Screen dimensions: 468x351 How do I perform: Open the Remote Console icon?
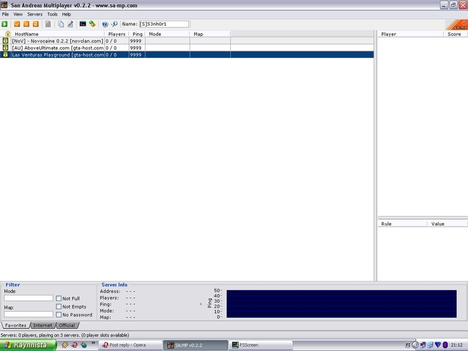83,24
